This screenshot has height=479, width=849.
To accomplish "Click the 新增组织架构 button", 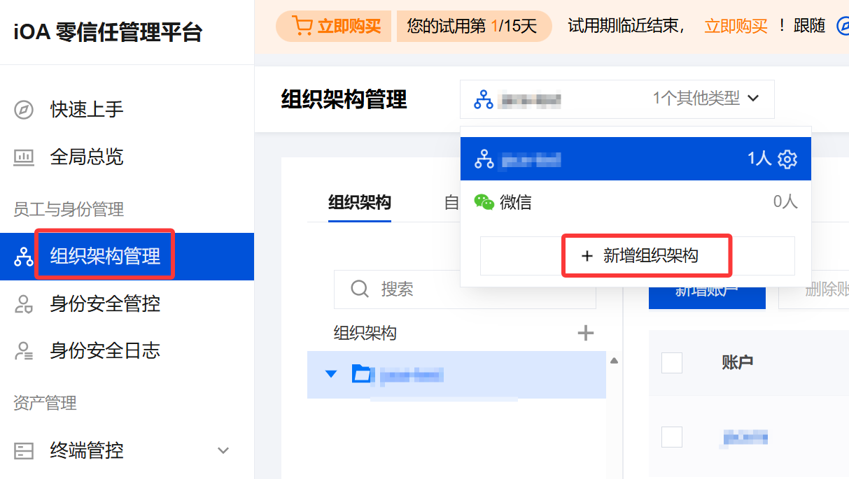I will point(638,256).
